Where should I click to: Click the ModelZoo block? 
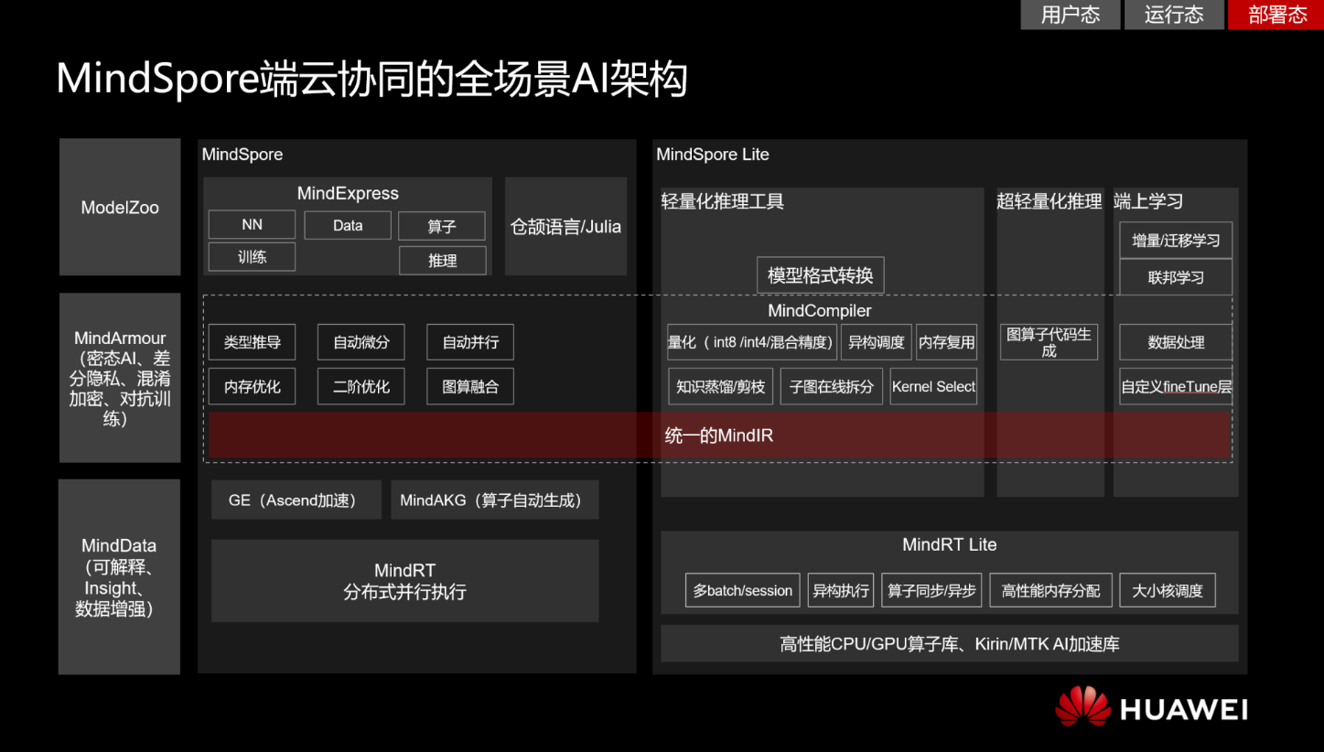tap(120, 208)
